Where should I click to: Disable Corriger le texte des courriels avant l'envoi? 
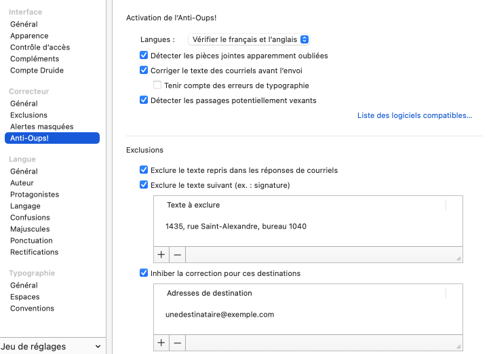point(144,71)
